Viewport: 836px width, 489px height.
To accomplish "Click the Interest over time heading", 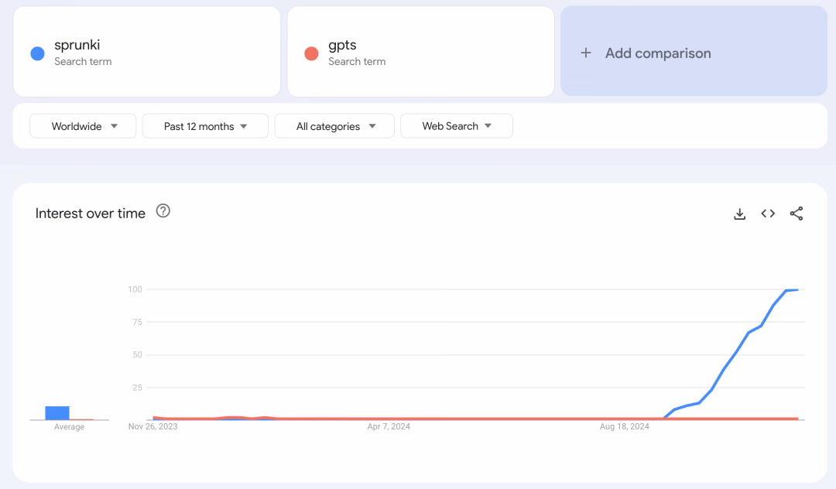I will 90,213.
